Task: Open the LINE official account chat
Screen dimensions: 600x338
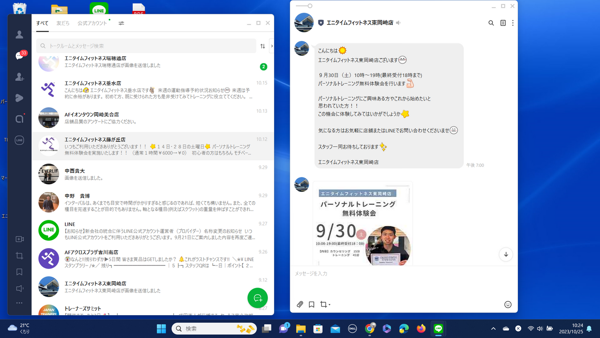Action: click(153, 231)
